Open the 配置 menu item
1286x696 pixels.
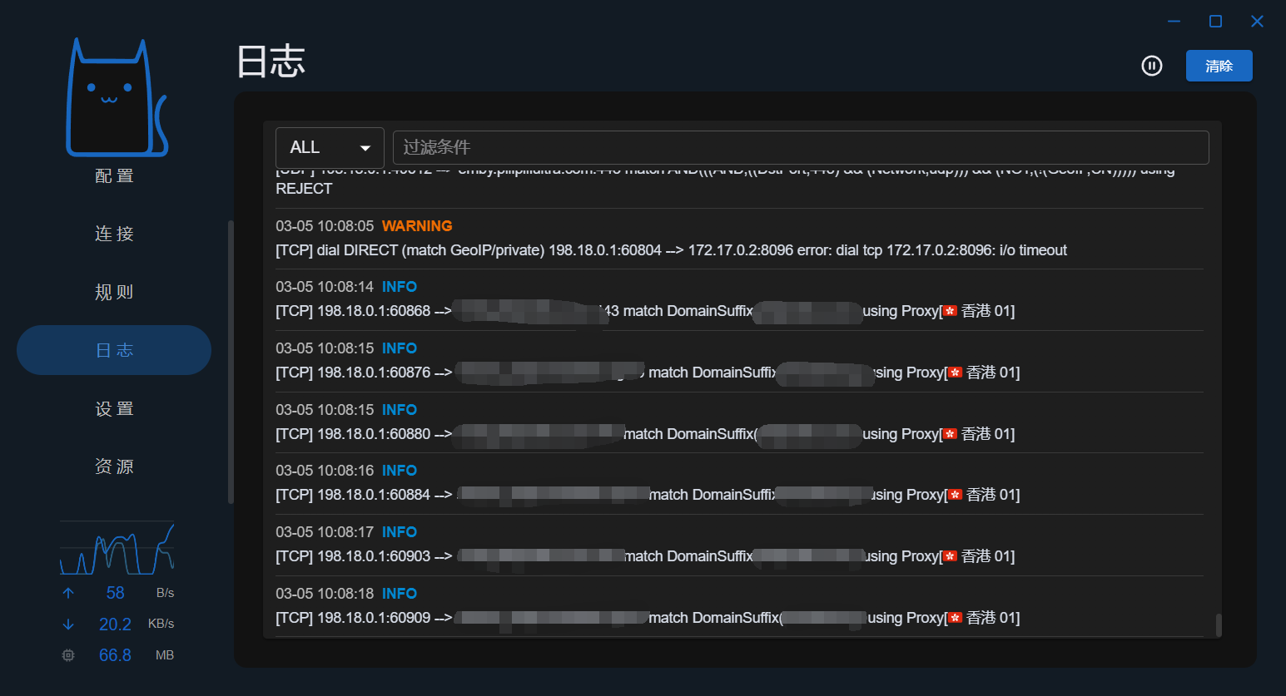114,175
